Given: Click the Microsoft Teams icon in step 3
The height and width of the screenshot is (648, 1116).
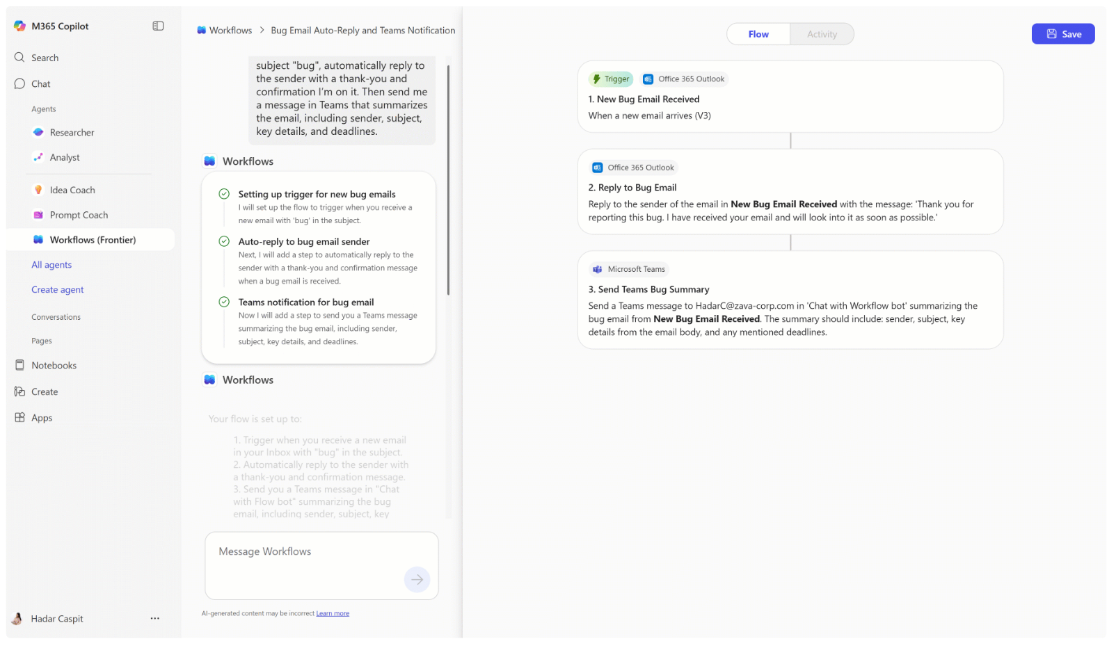Looking at the screenshot, I should pyautogui.click(x=597, y=270).
